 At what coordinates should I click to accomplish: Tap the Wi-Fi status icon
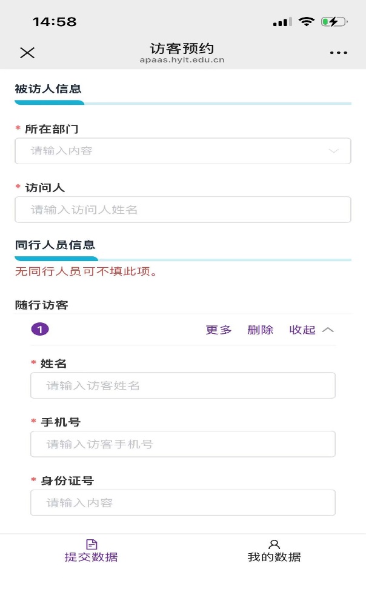[307, 22]
